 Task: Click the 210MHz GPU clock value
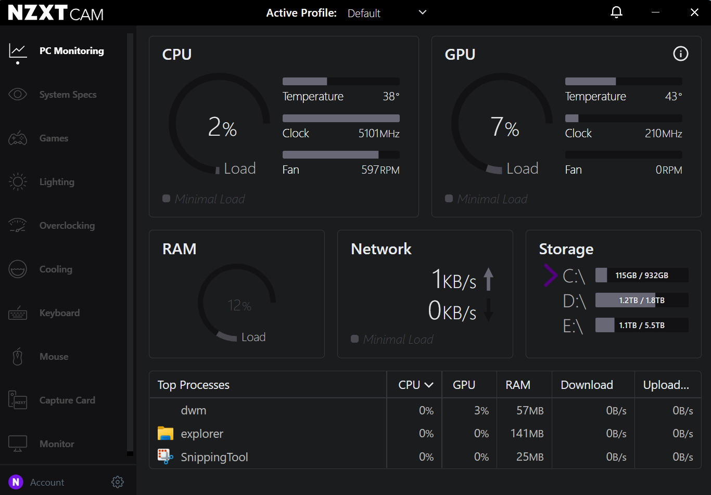pos(664,134)
